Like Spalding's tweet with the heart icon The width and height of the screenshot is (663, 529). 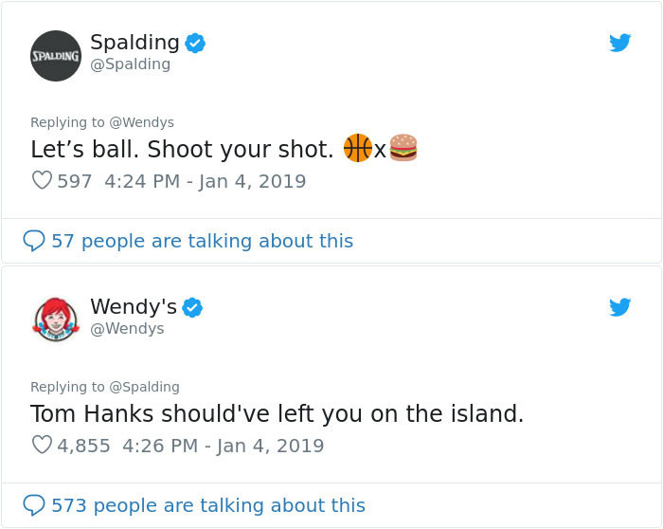(x=42, y=180)
